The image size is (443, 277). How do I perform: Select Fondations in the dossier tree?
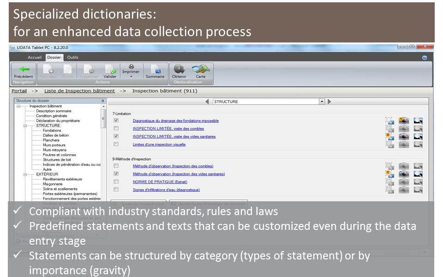[52, 130]
